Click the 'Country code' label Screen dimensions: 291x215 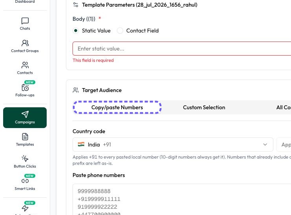(89, 132)
